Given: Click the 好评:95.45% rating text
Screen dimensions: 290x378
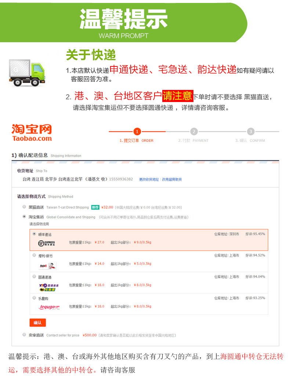Looking at the screenshot, I should [x=255, y=234].
